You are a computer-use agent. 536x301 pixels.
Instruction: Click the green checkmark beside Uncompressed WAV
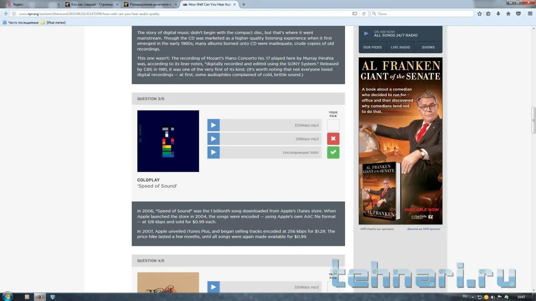coord(333,152)
